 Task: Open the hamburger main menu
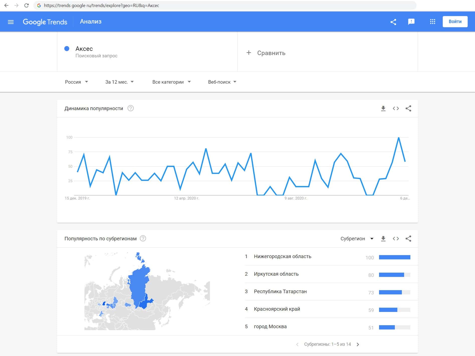[11, 22]
